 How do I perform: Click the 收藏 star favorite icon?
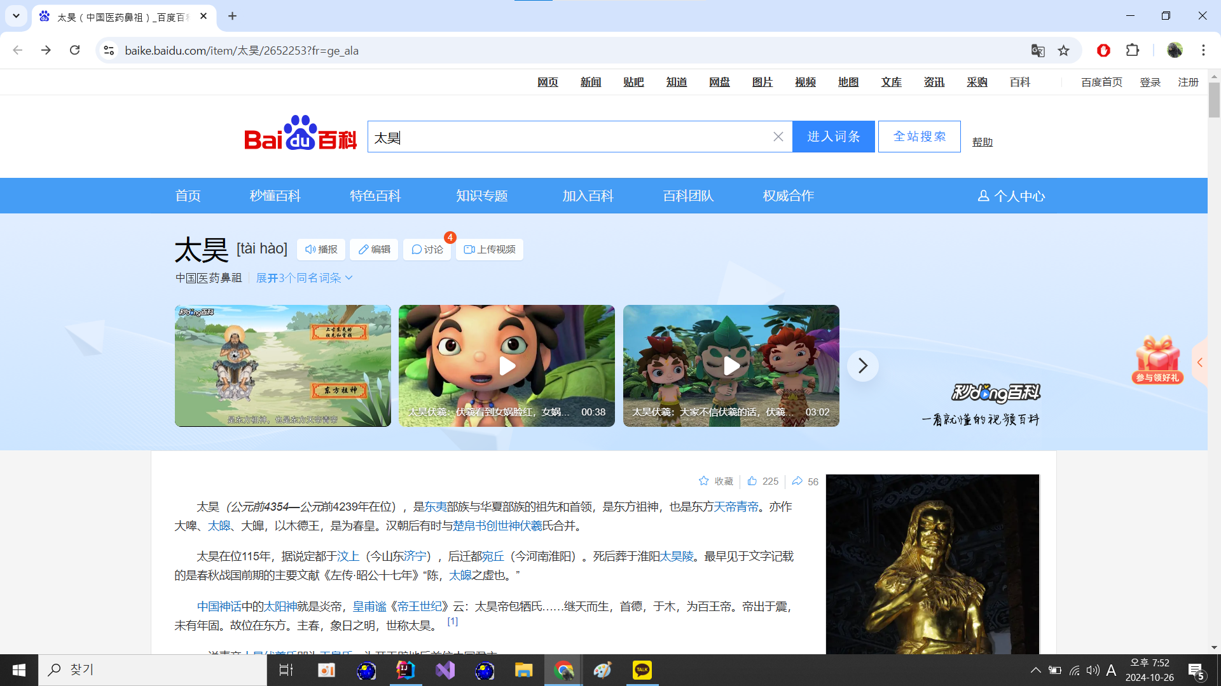pos(704,481)
